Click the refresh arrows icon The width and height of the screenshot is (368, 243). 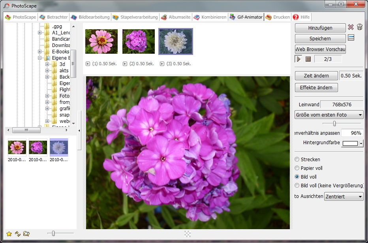click(x=18, y=234)
